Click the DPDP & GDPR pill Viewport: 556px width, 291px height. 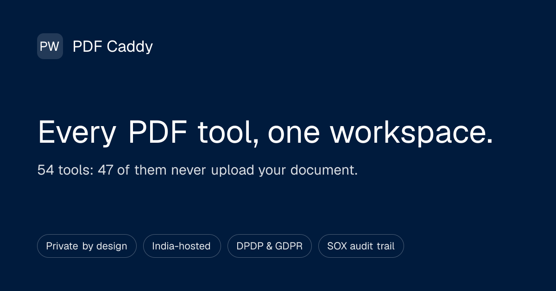pos(270,246)
